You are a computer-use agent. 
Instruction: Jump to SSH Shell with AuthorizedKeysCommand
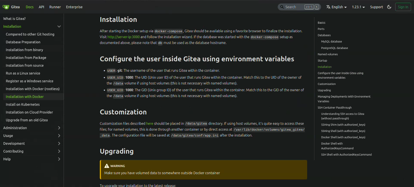pyautogui.click(x=346, y=154)
